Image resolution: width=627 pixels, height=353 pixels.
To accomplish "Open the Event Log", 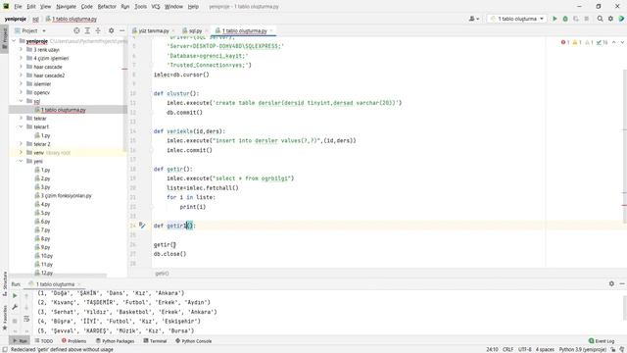I will (x=602, y=341).
